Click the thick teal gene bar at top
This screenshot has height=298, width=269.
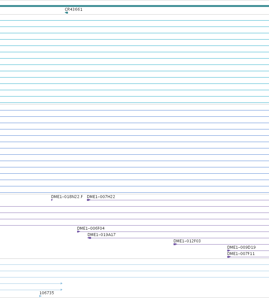[134, 6]
